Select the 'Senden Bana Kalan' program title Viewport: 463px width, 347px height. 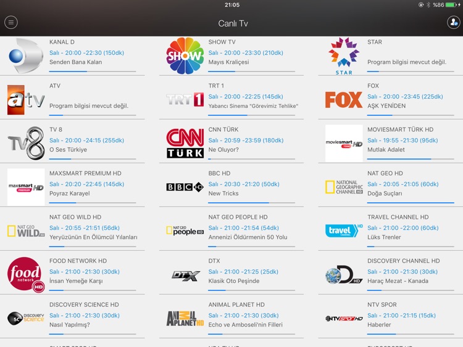coord(75,62)
